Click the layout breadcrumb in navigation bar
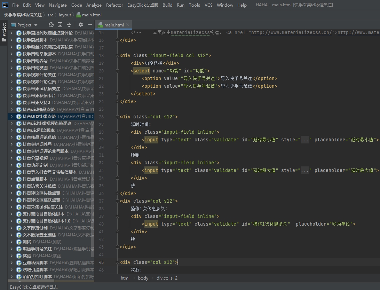This screenshot has width=380, height=290. pos(65,15)
